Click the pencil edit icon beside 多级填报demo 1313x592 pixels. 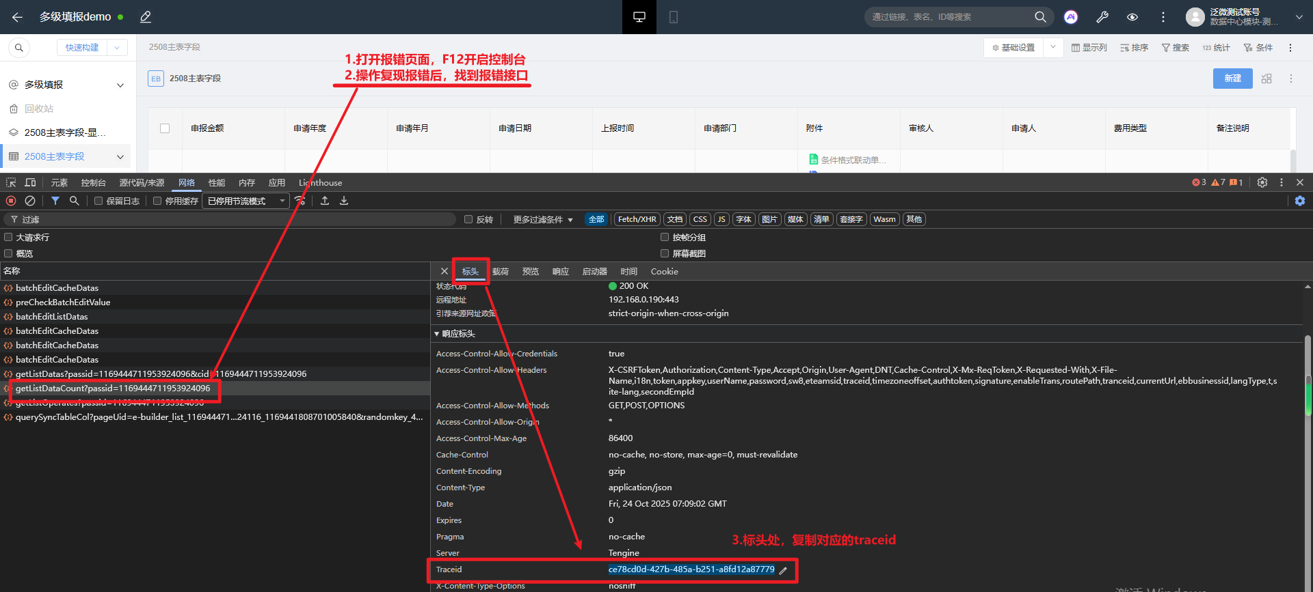[146, 17]
